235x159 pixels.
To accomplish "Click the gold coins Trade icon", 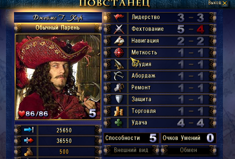I will 119,111.
